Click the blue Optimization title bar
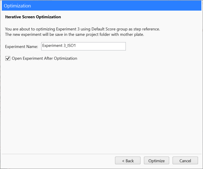This screenshot has width=203, height=169. tap(101, 6)
